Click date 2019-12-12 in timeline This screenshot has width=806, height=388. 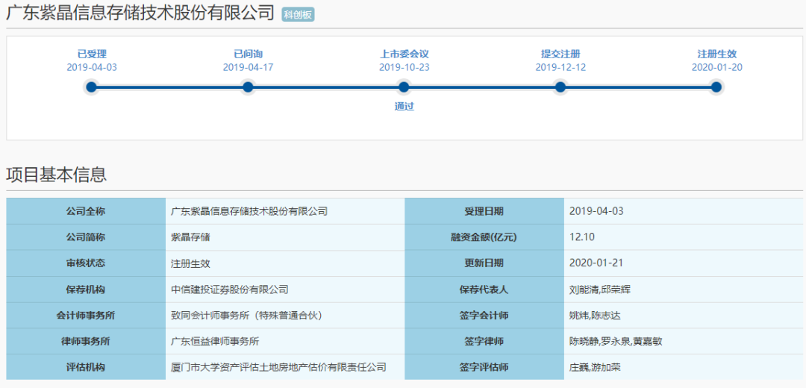click(x=560, y=67)
